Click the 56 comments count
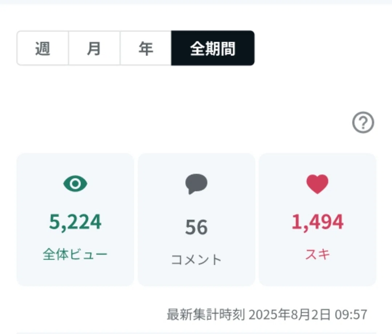Image resolution: width=392 pixels, height=334 pixels. click(x=196, y=227)
